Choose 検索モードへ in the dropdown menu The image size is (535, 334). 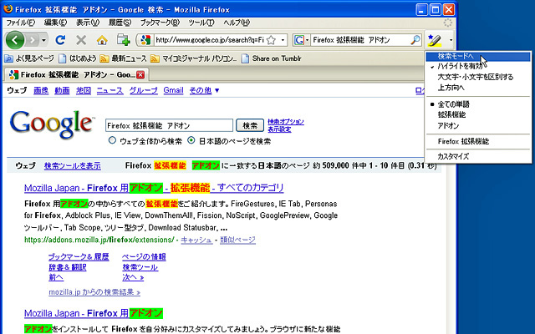tap(478, 56)
